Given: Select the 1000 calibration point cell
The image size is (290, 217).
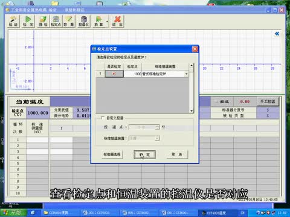Looking at the screenshot, I should [x=132, y=74].
